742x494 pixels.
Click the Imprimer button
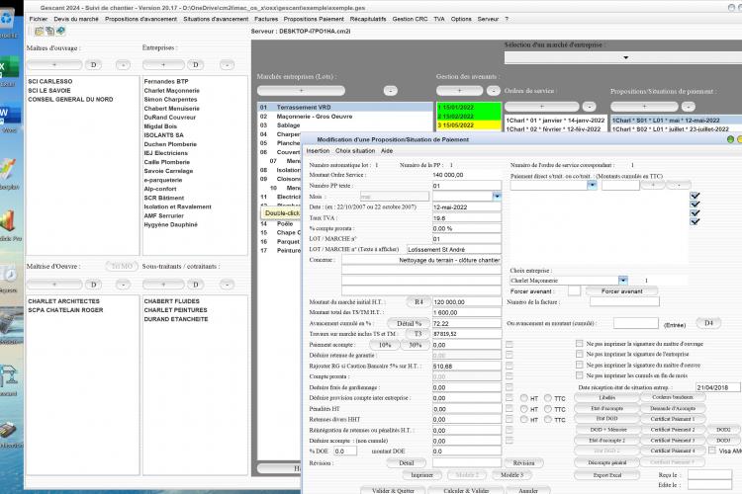(x=421, y=475)
